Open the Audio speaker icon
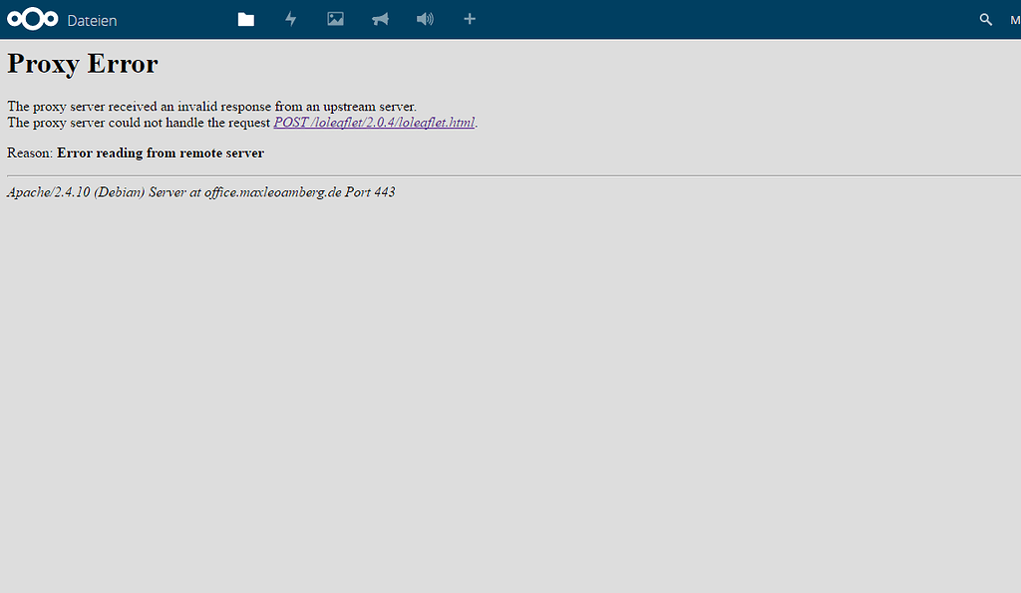Viewport: 1021px width, 593px height. [425, 20]
